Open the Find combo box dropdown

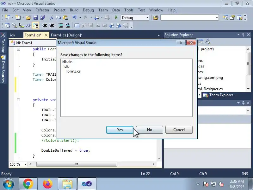point(217,18)
